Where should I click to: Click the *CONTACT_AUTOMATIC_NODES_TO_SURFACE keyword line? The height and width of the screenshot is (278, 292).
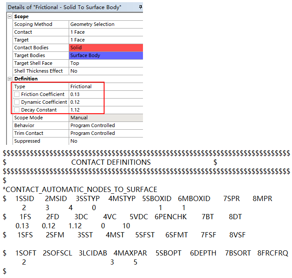point(80,190)
